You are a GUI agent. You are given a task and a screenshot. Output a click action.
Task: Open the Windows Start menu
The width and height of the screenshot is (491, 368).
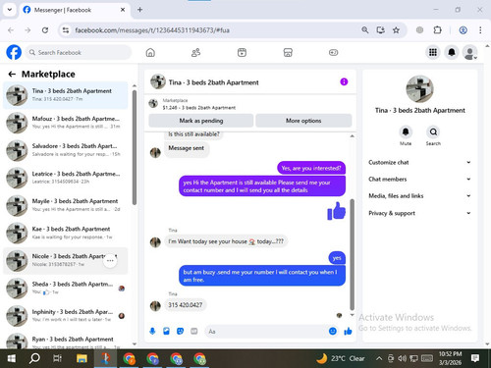(x=12, y=358)
